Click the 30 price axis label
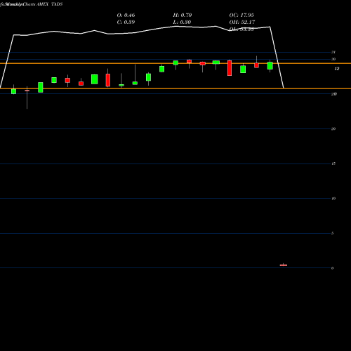This screenshot has width=351, height=351. pos(333,59)
